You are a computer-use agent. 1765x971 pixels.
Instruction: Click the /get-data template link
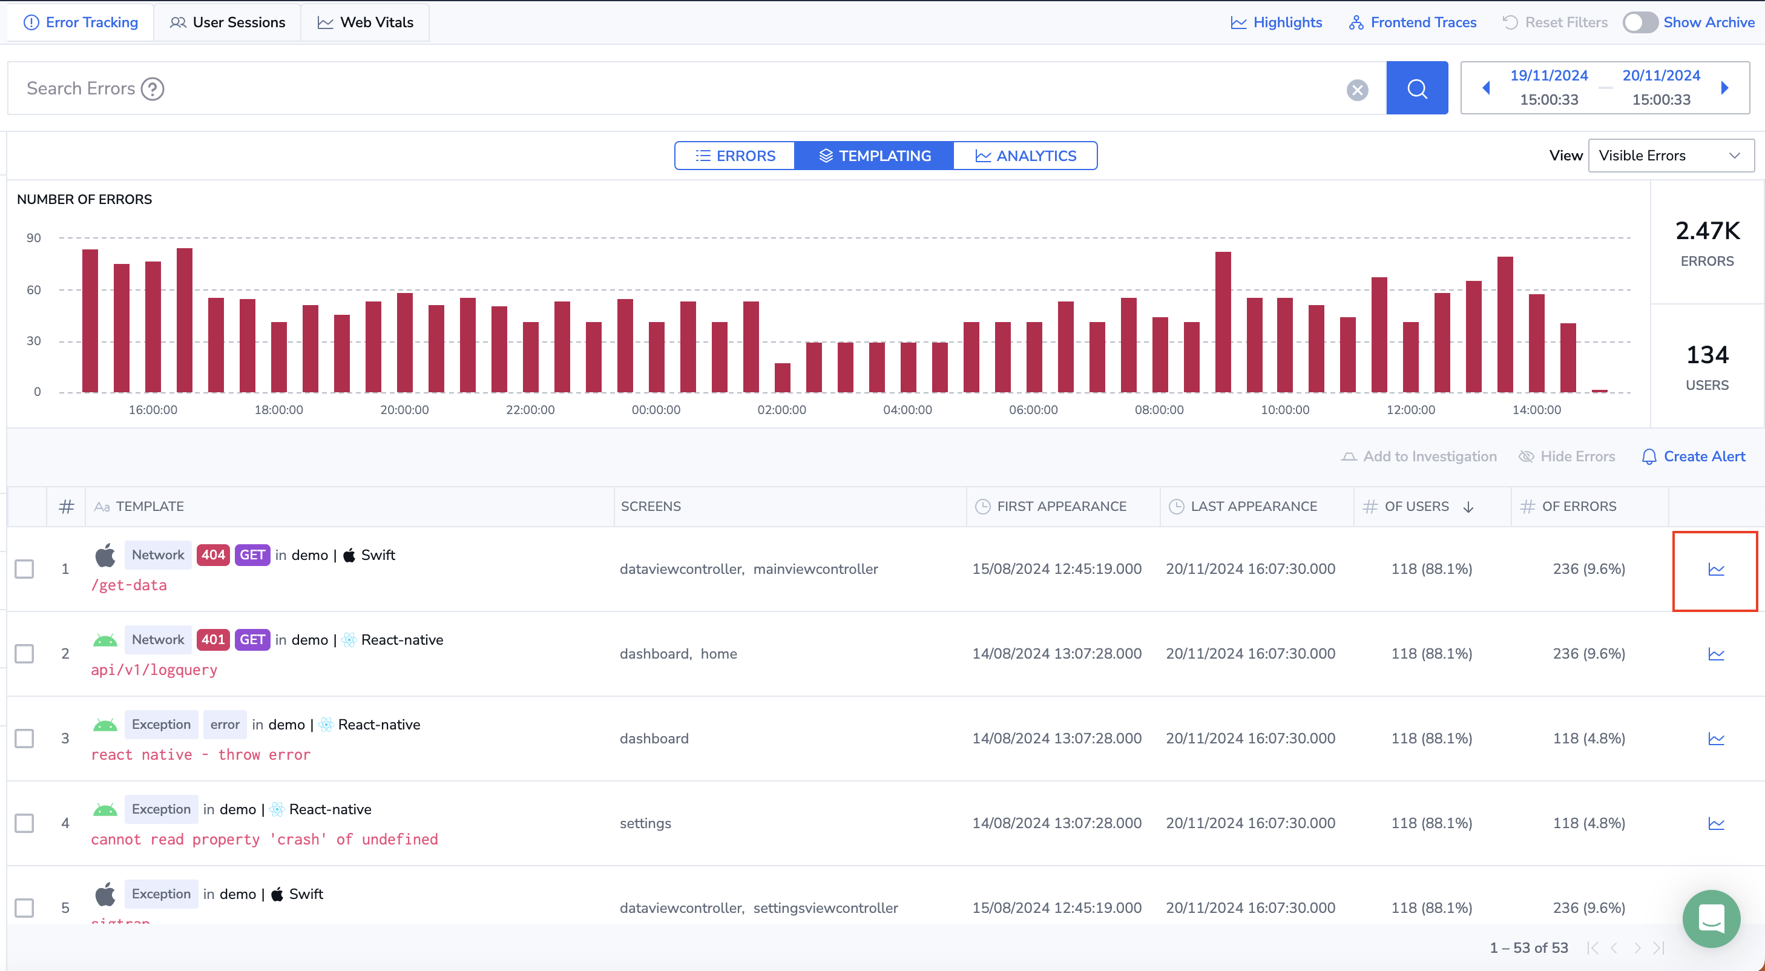tap(129, 585)
